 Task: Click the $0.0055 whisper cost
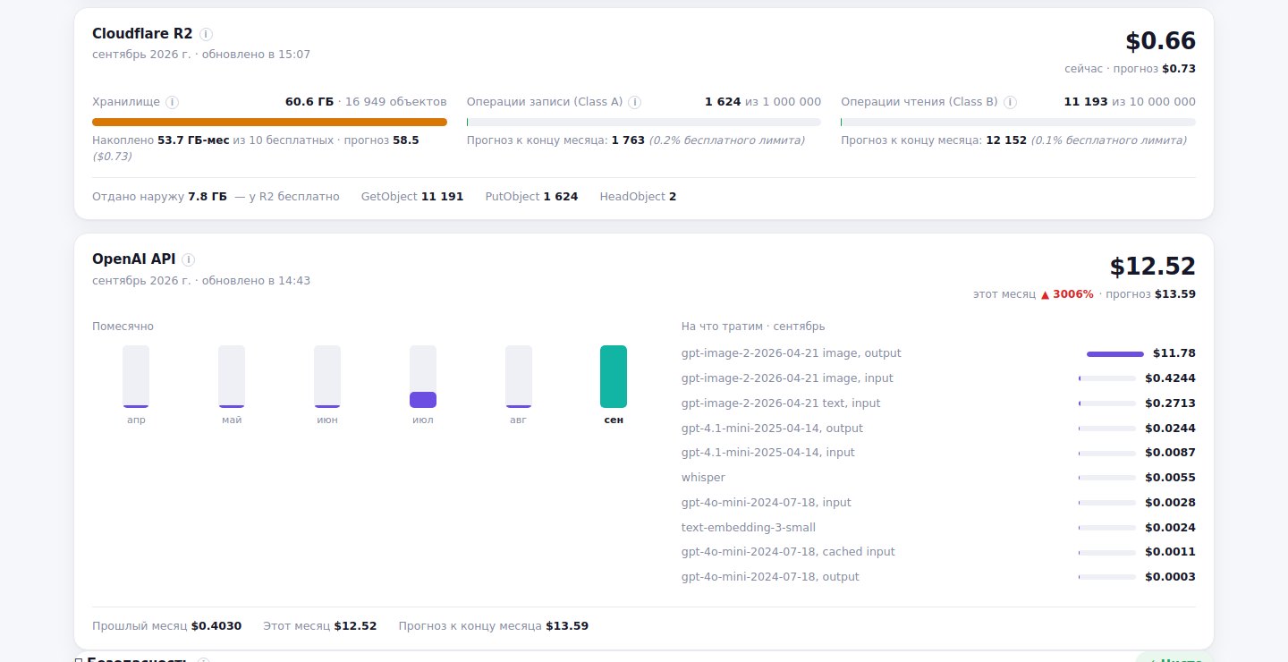point(1170,478)
